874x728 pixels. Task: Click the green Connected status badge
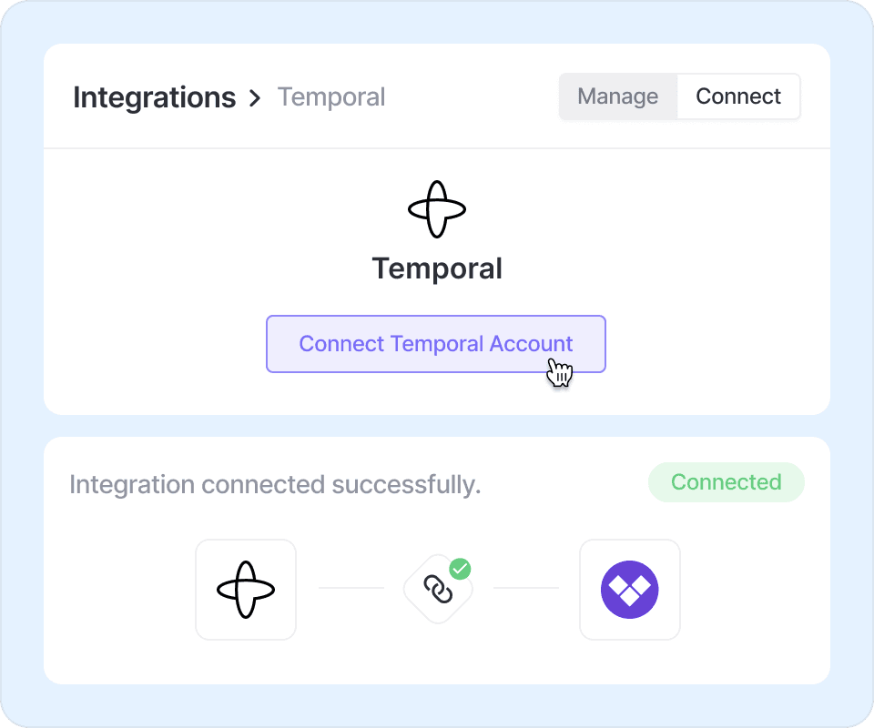(x=726, y=482)
